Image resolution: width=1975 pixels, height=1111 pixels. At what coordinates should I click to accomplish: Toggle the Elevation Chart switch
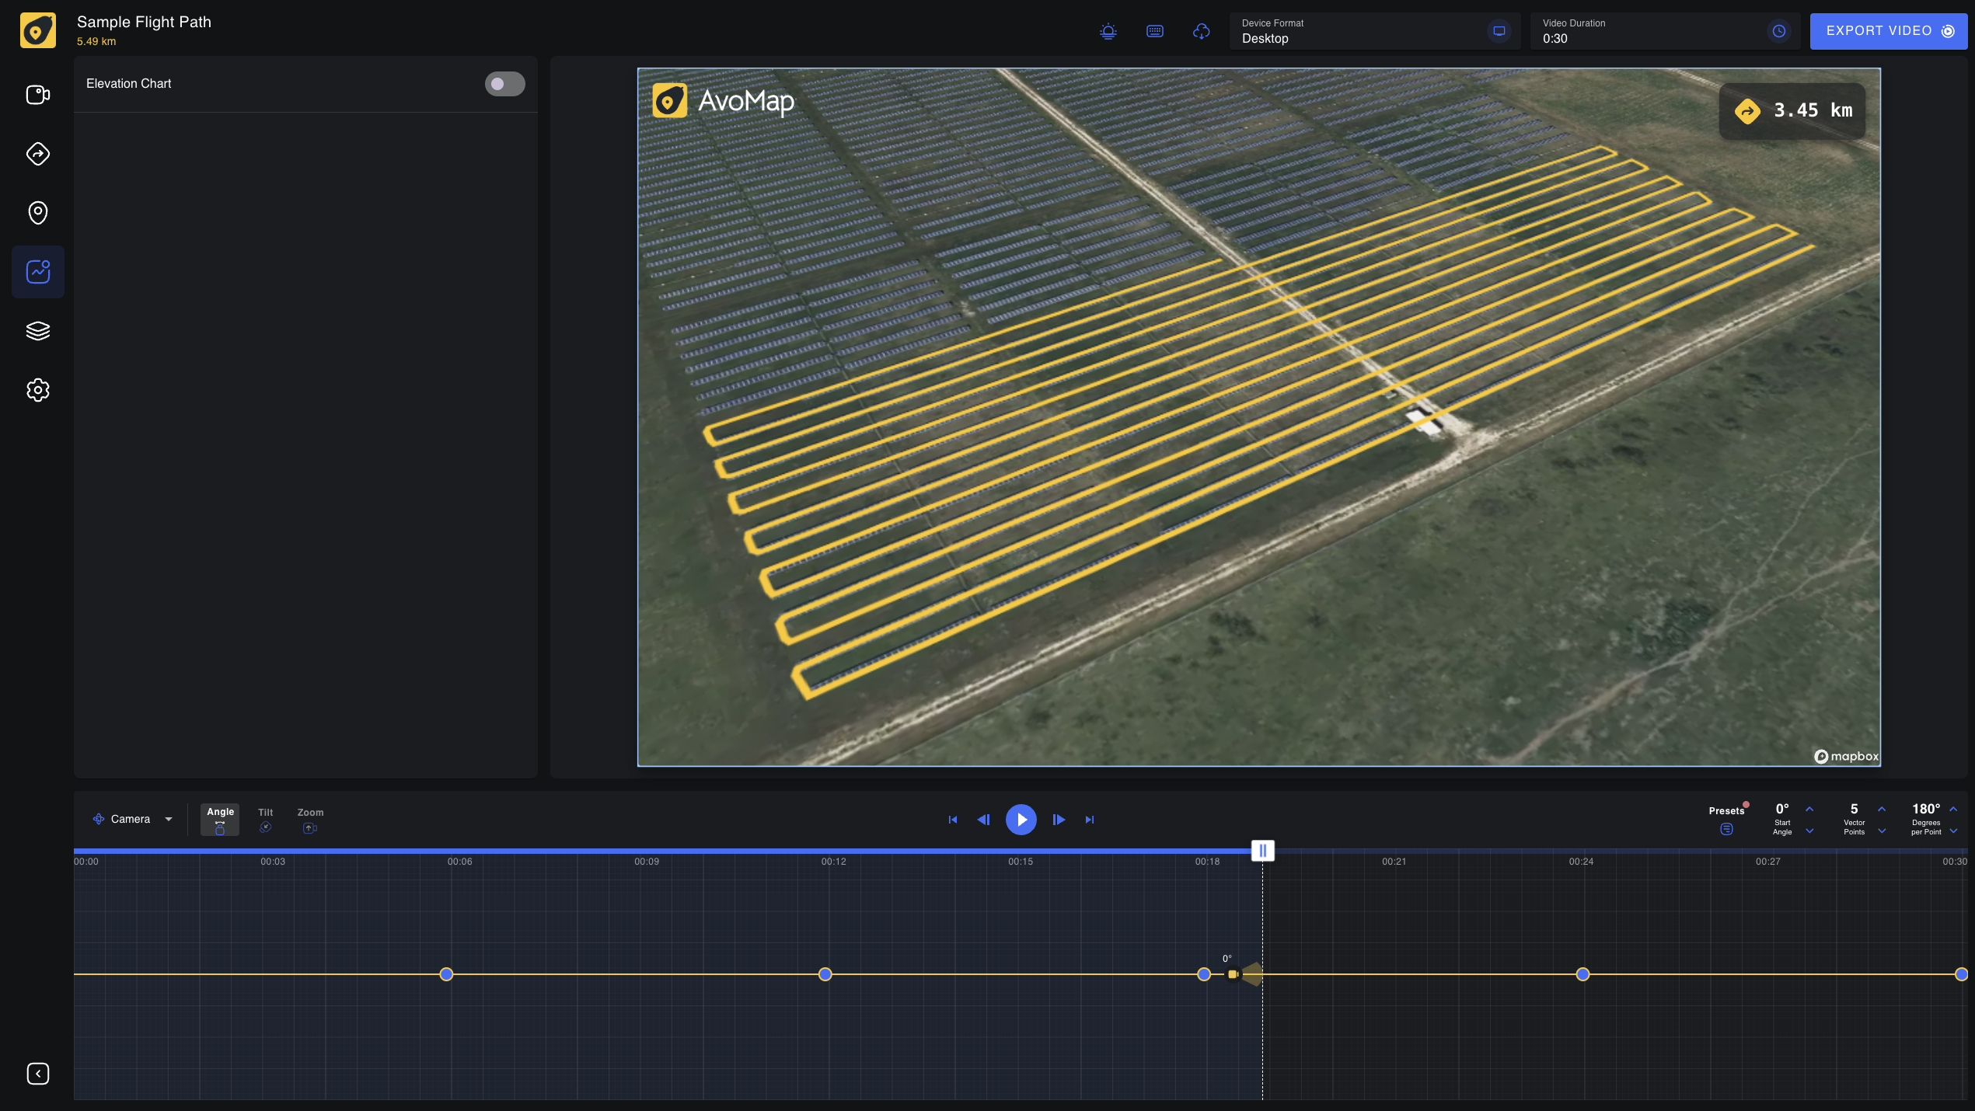(504, 84)
